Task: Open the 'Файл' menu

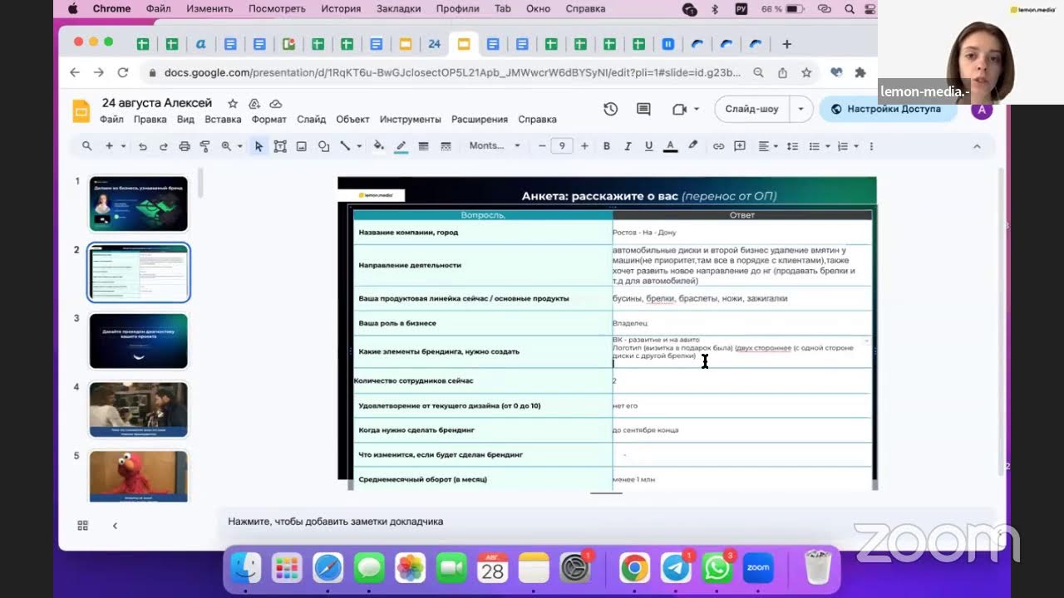Action: [111, 120]
